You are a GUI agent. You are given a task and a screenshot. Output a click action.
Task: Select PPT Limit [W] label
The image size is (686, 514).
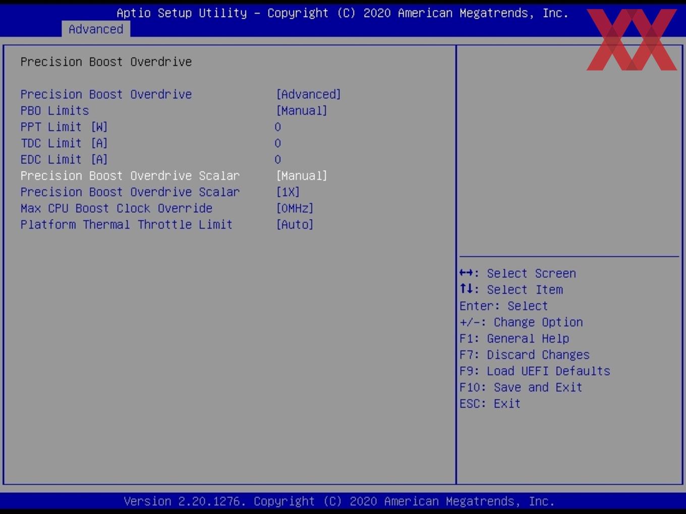click(64, 127)
